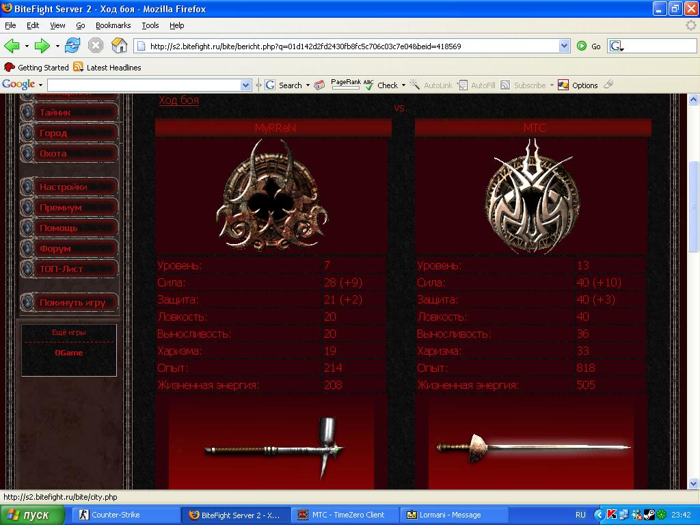The image size is (700, 525).
Task: Click MTC's rapier sword image
Action: (533, 448)
